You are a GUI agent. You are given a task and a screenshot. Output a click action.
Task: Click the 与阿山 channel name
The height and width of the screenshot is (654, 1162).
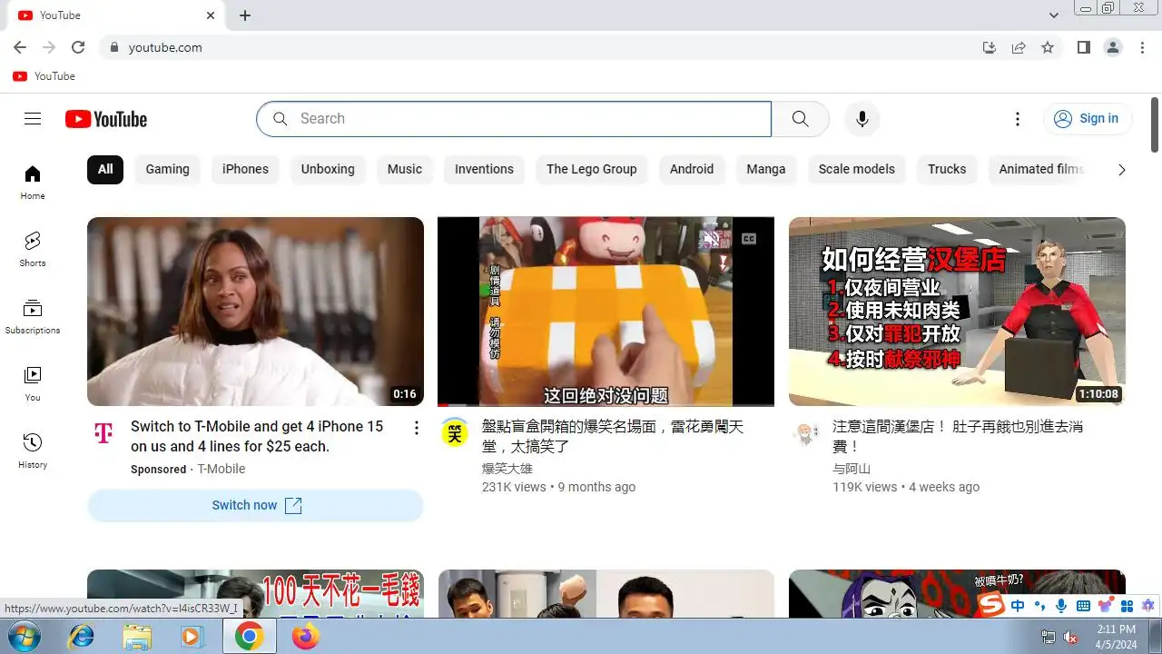(852, 469)
